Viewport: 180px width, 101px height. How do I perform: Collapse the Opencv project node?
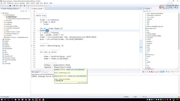click(x=1, y=13)
